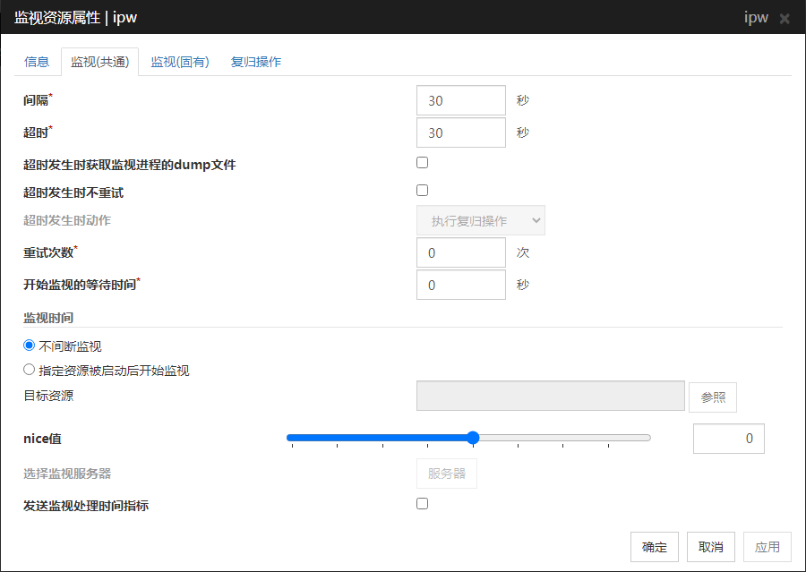806x572 pixels.
Task: Check 超时发生时不重试 checkbox
Action: pos(423,191)
